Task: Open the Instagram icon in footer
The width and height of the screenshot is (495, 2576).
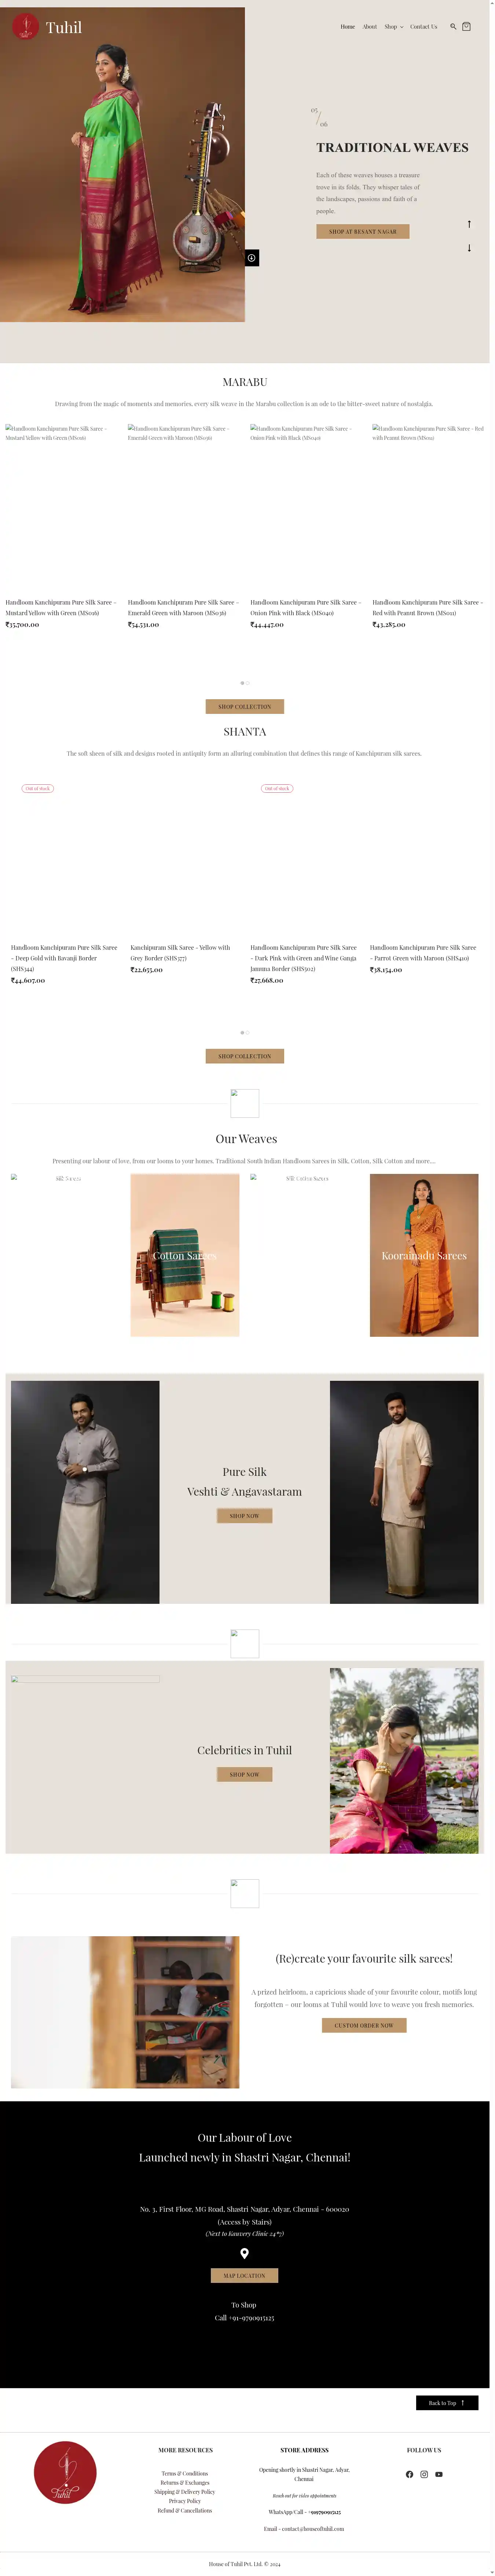Action: coord(424,2474)
